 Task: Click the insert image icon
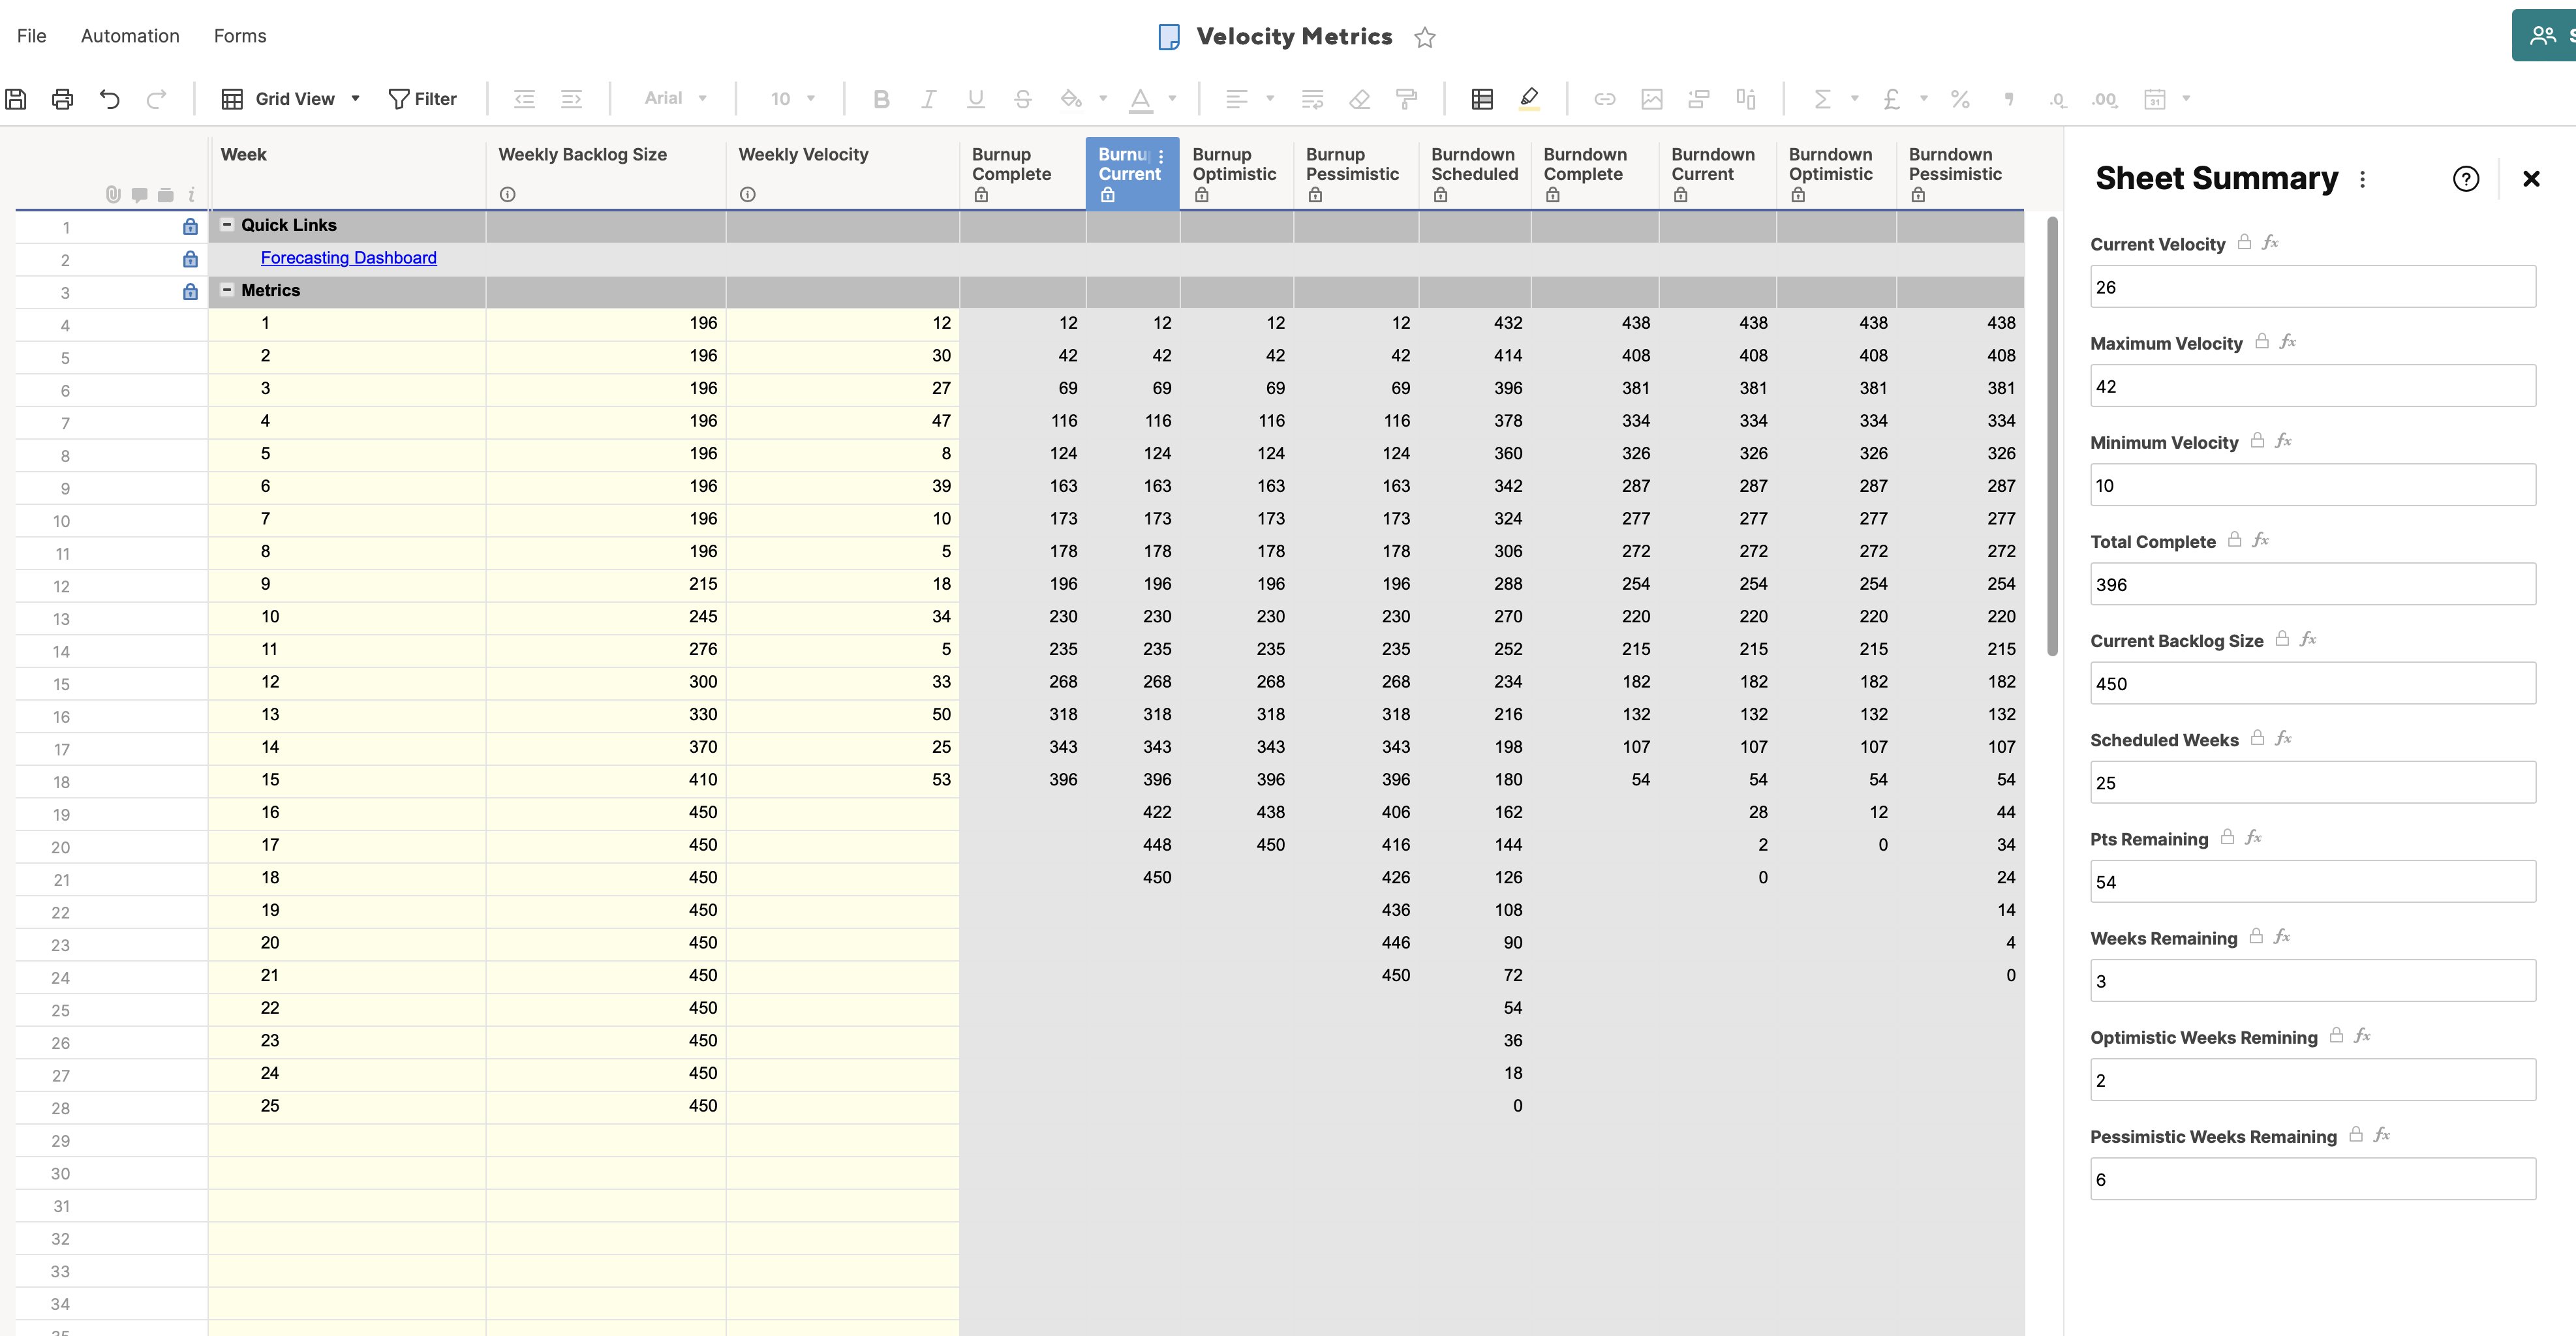[x=1652, y=99]
